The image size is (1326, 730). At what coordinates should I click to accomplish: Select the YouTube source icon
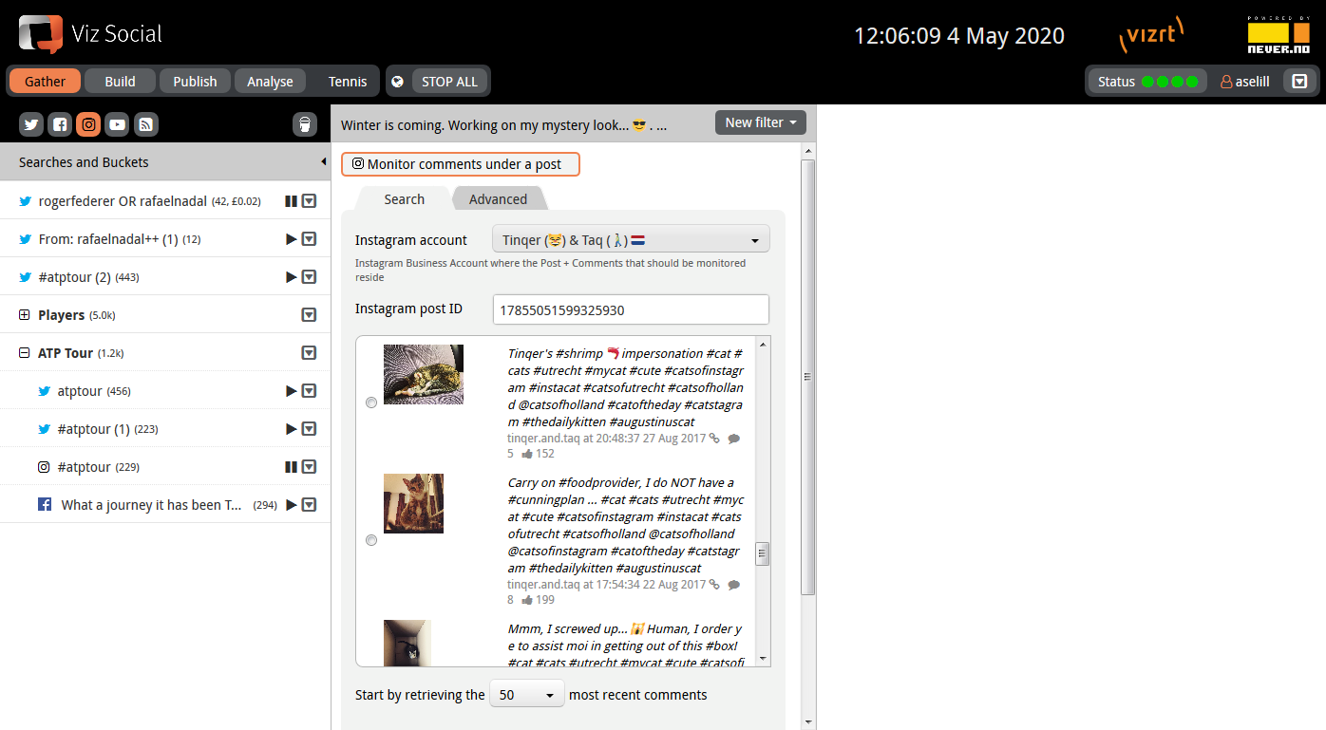(x=117, y=124)
